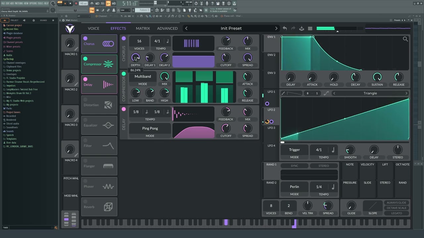
Task: Open the OPTIONS menu
Action: pos(33,3)
